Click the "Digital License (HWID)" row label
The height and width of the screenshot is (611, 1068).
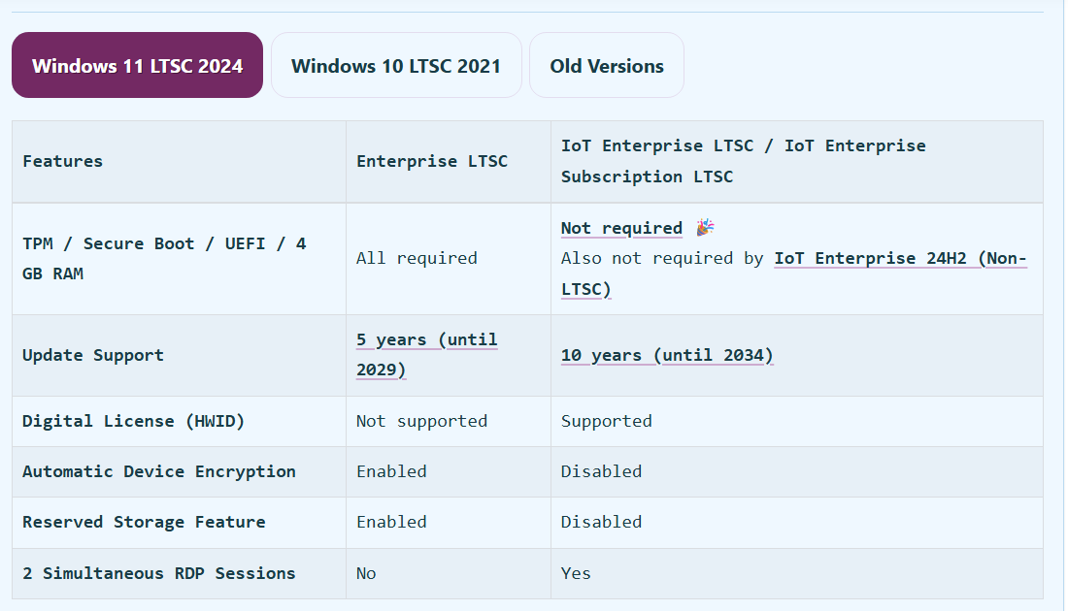[x=134, y=421]
